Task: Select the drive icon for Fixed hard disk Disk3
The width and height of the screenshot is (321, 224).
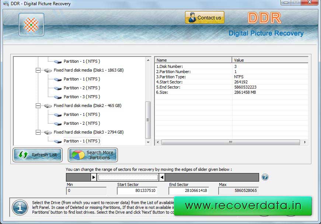Action: tap(48, 132)
